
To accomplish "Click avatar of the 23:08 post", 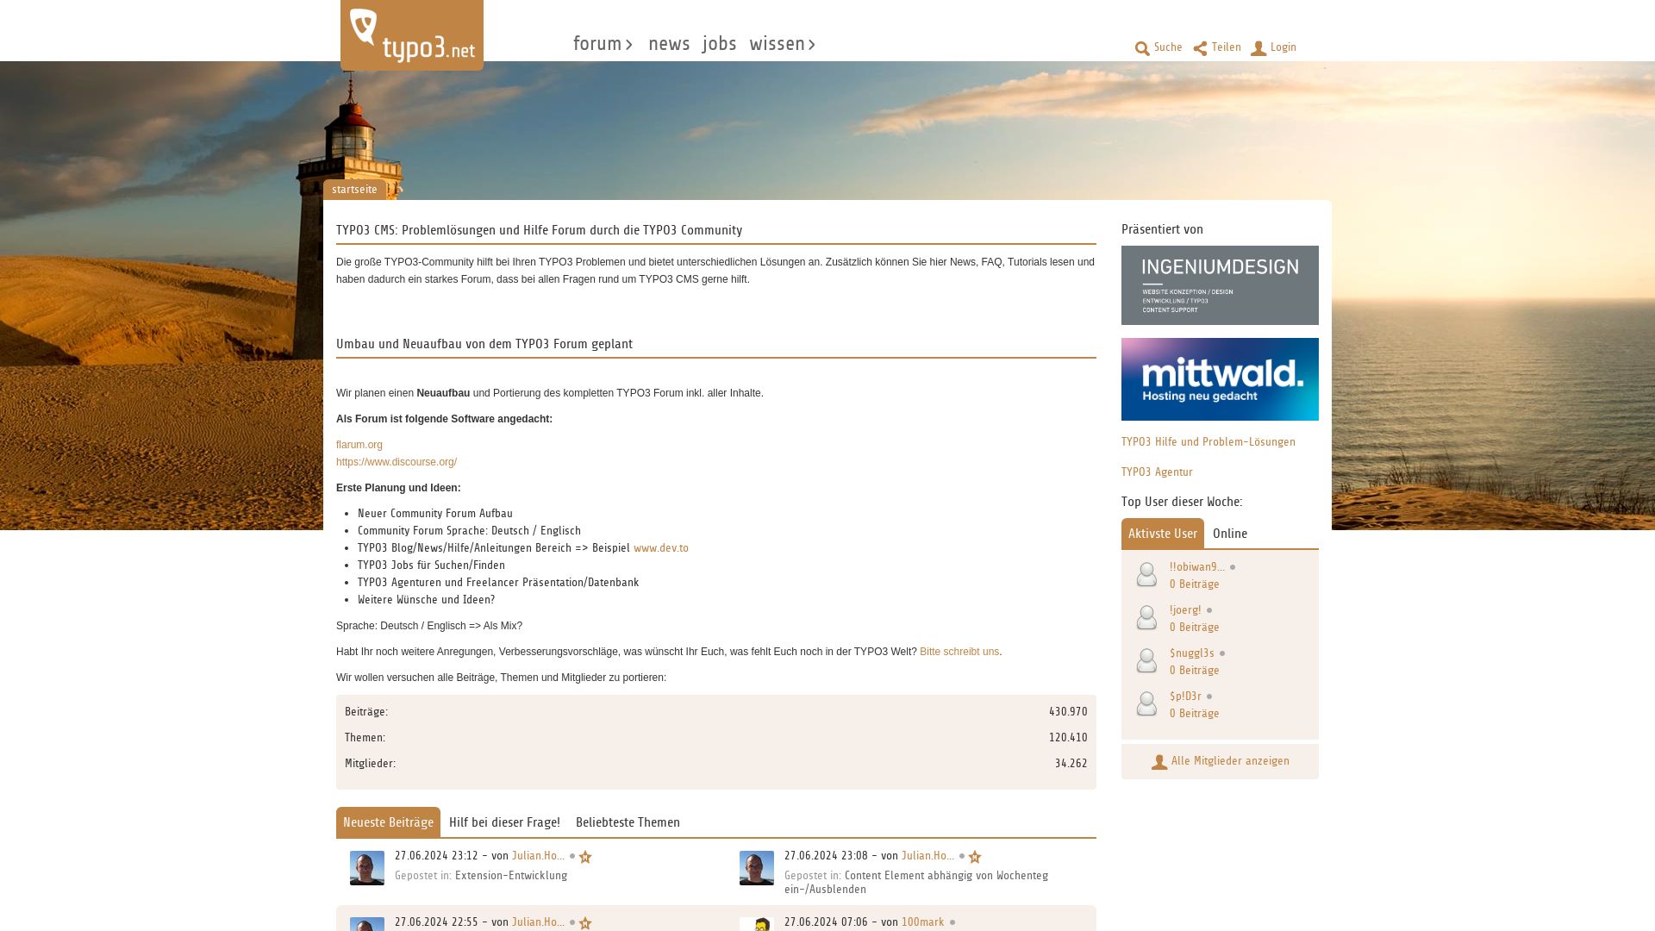I will tap(757, 868).
